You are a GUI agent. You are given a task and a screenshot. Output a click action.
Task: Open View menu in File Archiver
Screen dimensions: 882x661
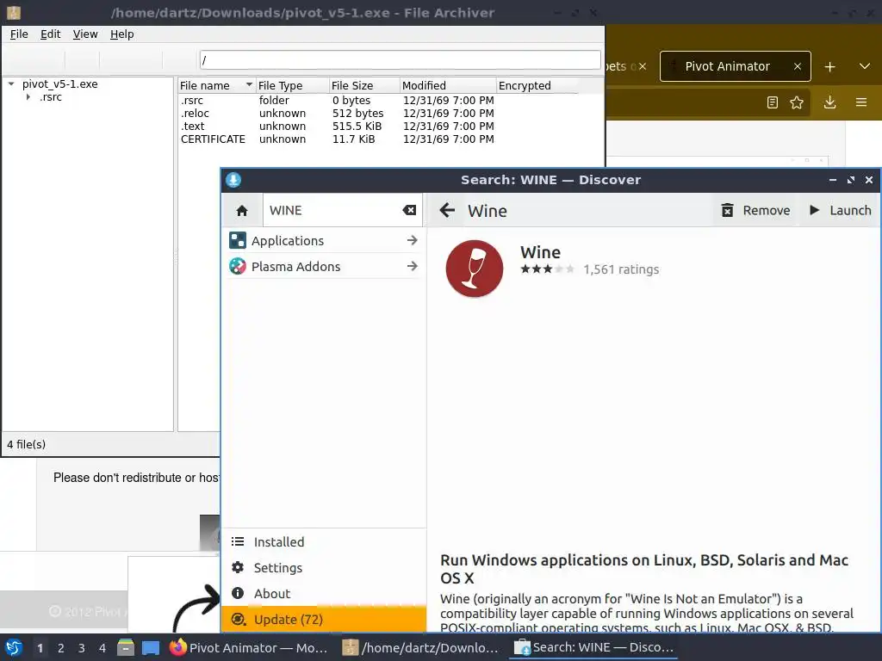[x=85, y=34]
